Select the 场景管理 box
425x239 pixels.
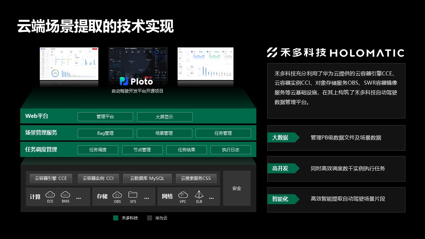point(164,133)
